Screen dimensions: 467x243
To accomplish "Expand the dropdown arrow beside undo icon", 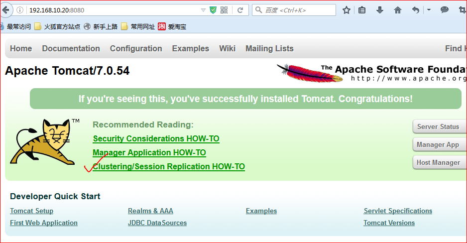I will tap(429, 10).
